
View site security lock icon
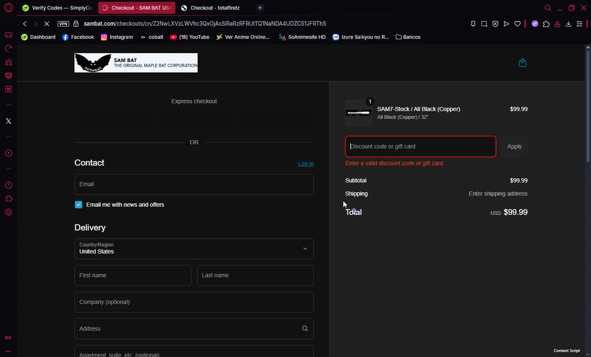point(76,24)
